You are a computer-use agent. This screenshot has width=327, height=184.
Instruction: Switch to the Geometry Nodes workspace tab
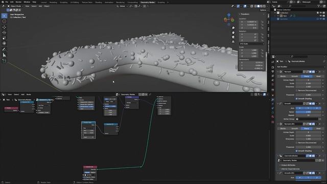[148, 2]
